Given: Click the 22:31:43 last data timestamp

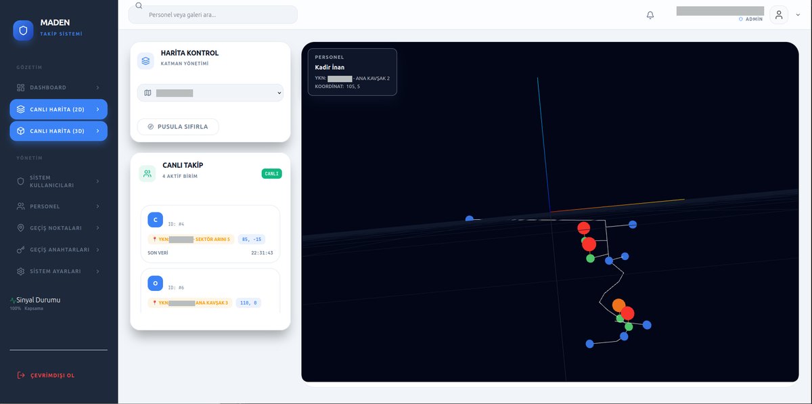Looking at the screenshot, I should [x=262, y=253].
